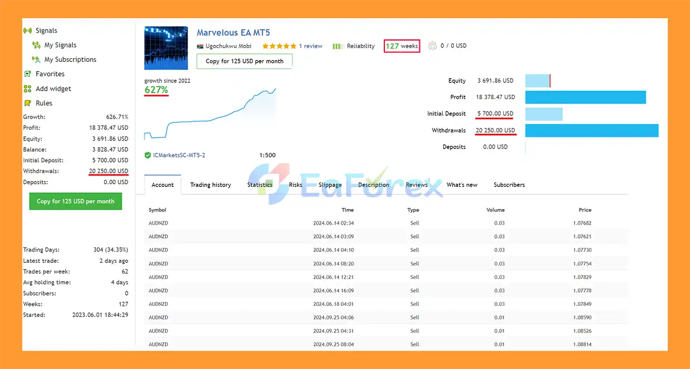Open the What's new tab

(x=462, y=185)
